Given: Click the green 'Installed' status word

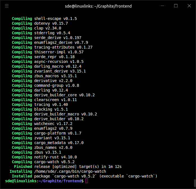Looking at the screenshot, I should 22,176.
